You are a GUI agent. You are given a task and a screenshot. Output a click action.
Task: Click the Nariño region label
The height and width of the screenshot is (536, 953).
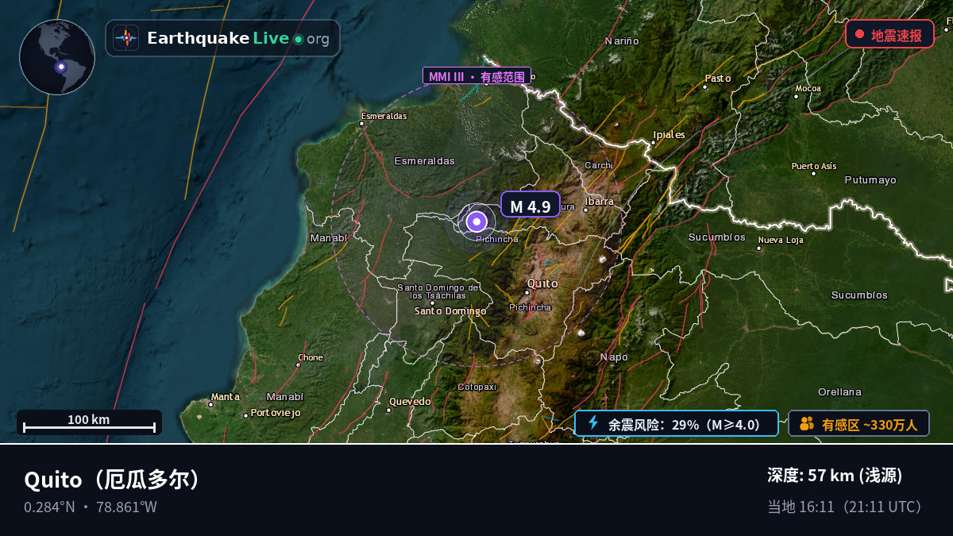pos(622,40)
